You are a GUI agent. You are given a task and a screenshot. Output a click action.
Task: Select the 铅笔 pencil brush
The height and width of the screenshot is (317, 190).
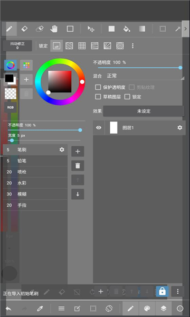coord(35,161)
